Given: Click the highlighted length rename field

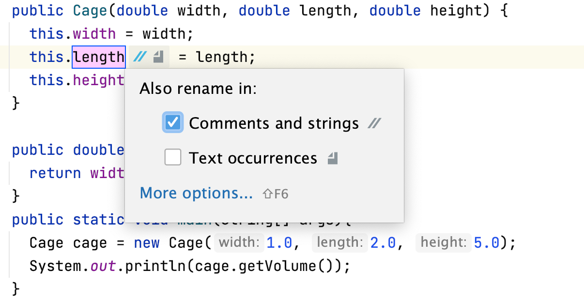Looking at the screenshot, I should 99,57.
